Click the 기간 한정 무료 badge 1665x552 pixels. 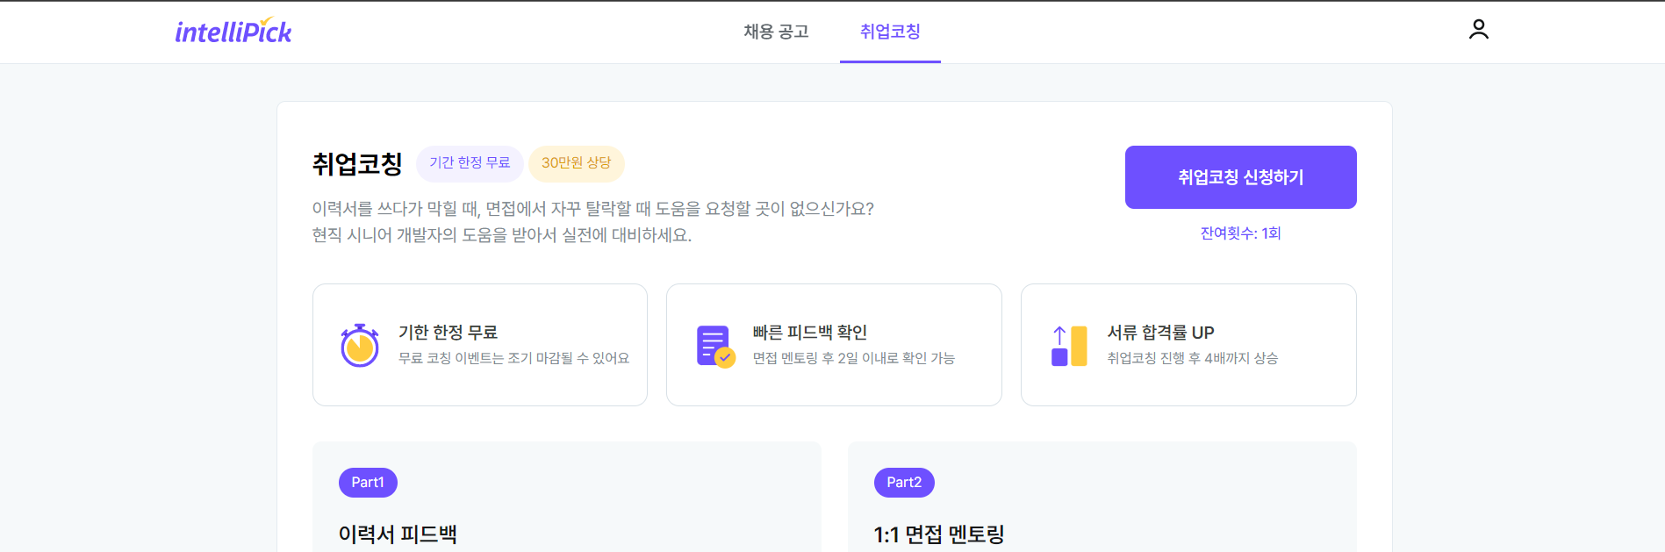pos(470,163)
